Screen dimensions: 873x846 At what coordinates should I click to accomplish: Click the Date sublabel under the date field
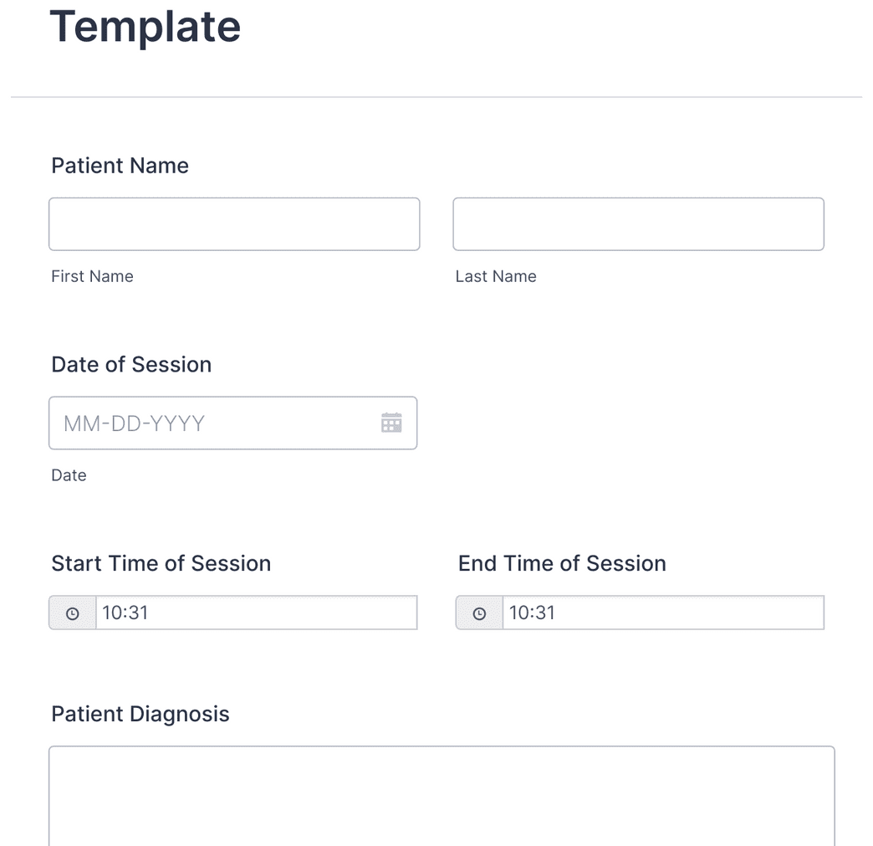[x=69, y=474]
